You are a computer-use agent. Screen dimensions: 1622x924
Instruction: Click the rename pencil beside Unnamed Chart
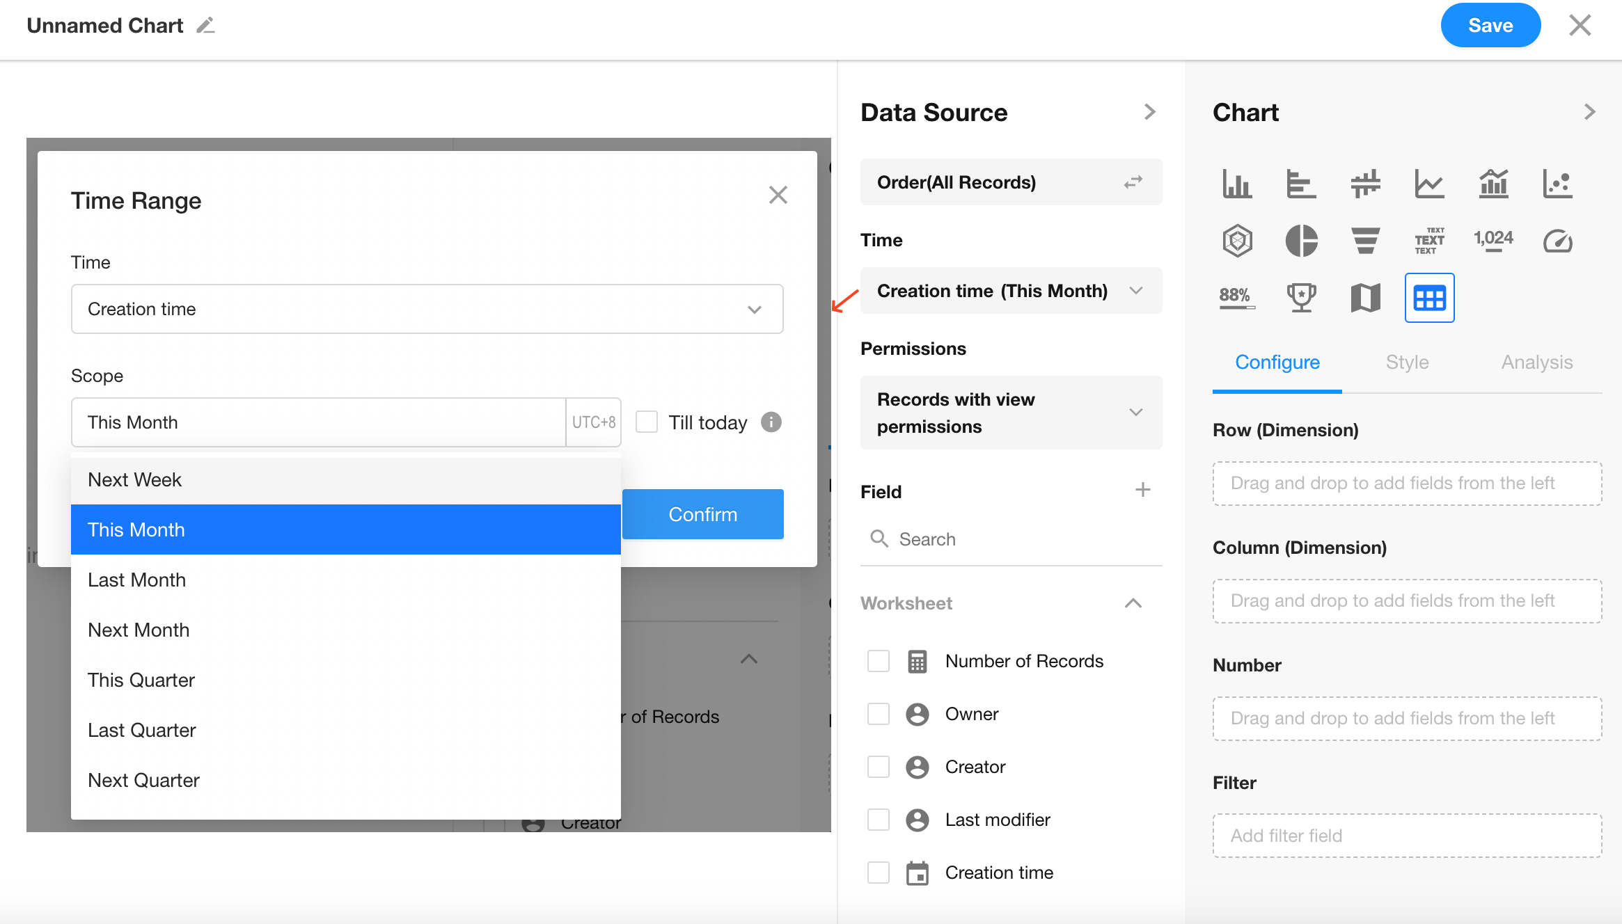tap(205, 26)
